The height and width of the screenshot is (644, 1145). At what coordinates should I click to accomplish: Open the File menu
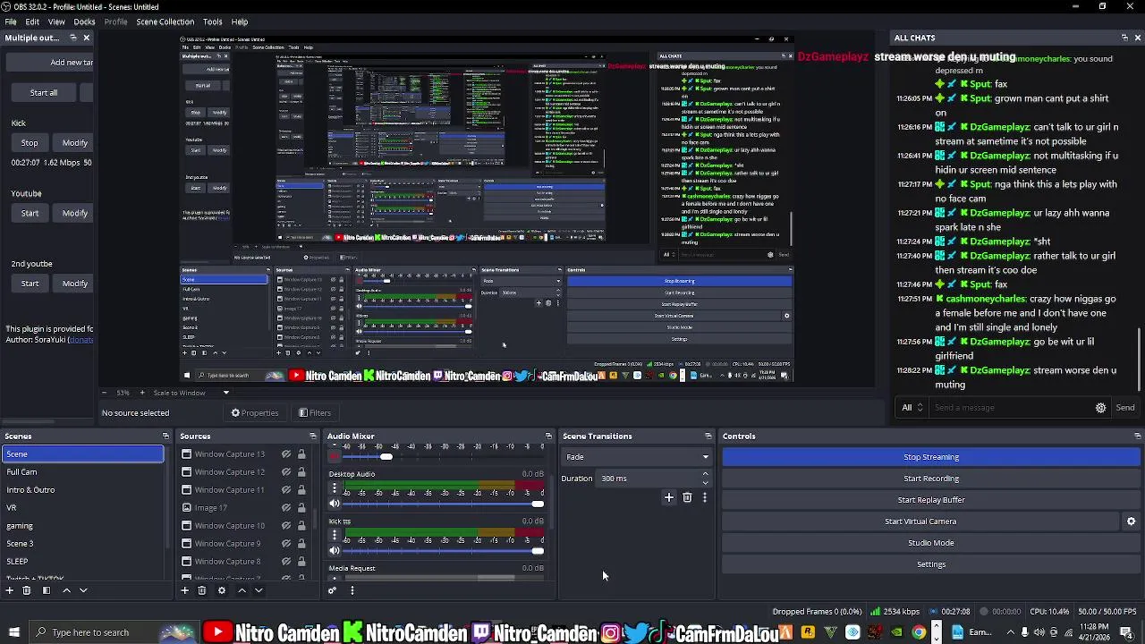click(11, 21)
